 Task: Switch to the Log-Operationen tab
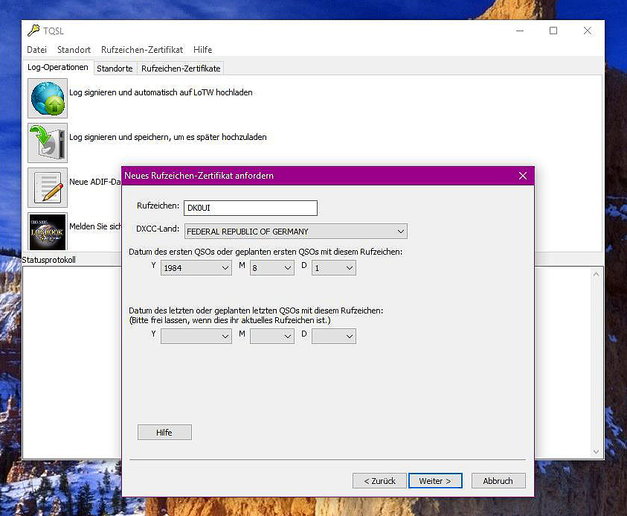pyautogui.click(x=58, y=67)
